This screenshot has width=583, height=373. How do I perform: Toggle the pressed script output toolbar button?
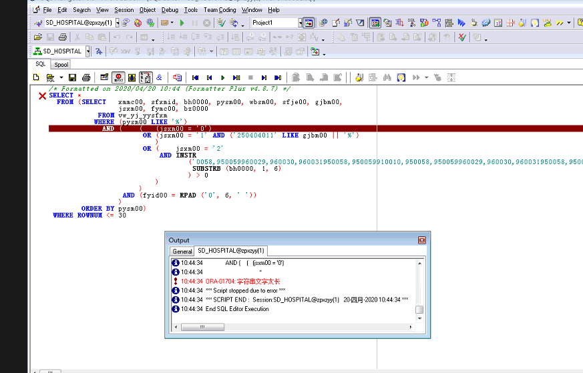point(146,77)
